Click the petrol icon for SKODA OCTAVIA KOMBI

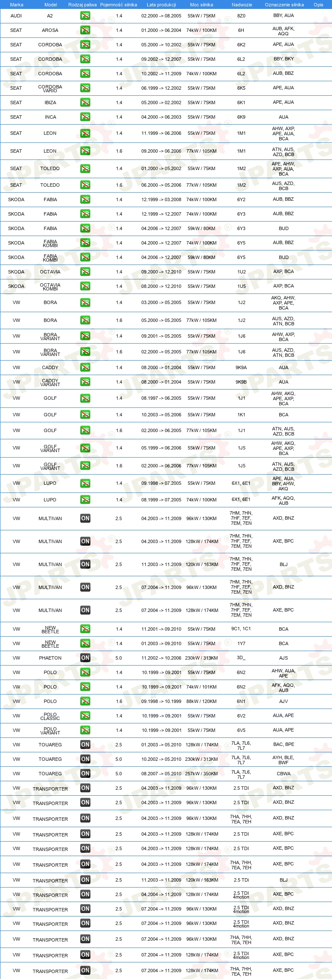coord(85,286)
